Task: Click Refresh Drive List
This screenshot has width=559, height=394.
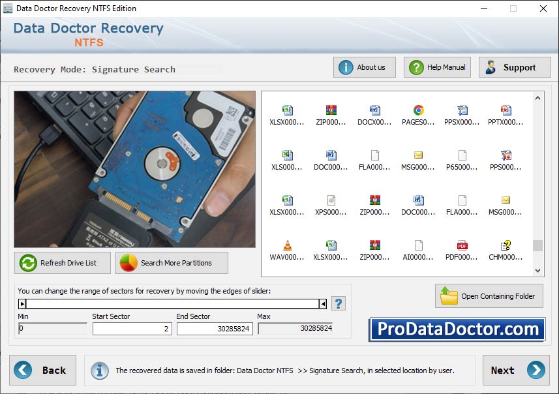Action: [62, 263]
